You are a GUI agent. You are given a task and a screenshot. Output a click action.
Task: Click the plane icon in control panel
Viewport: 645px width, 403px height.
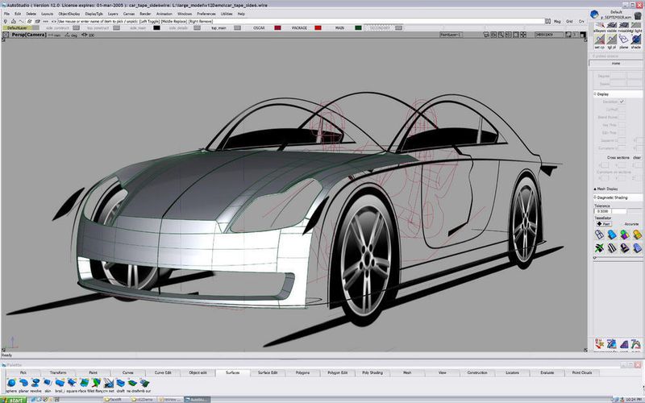coord(623,39)
